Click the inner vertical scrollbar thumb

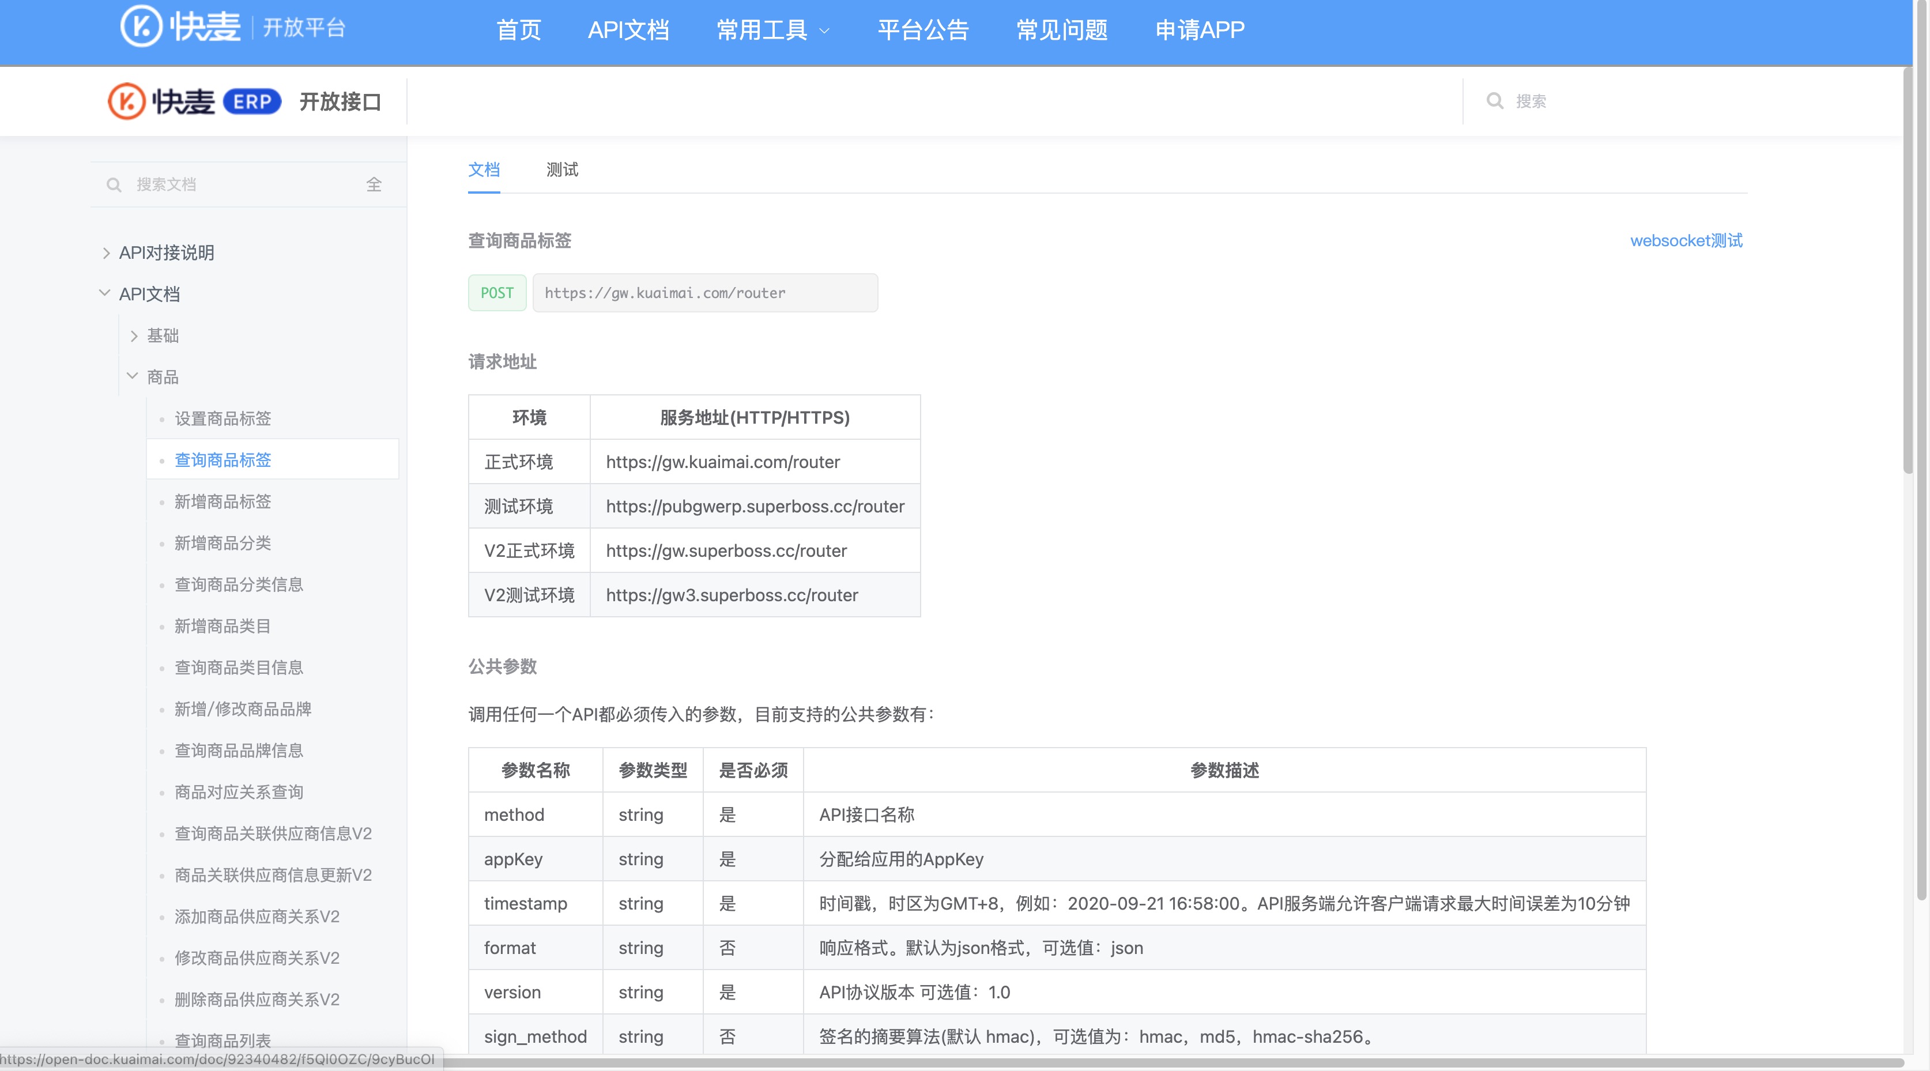[x=1908, y=271]
